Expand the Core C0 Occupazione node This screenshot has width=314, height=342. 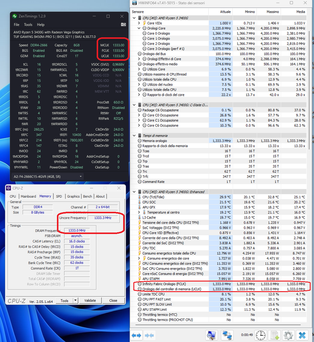139,115
